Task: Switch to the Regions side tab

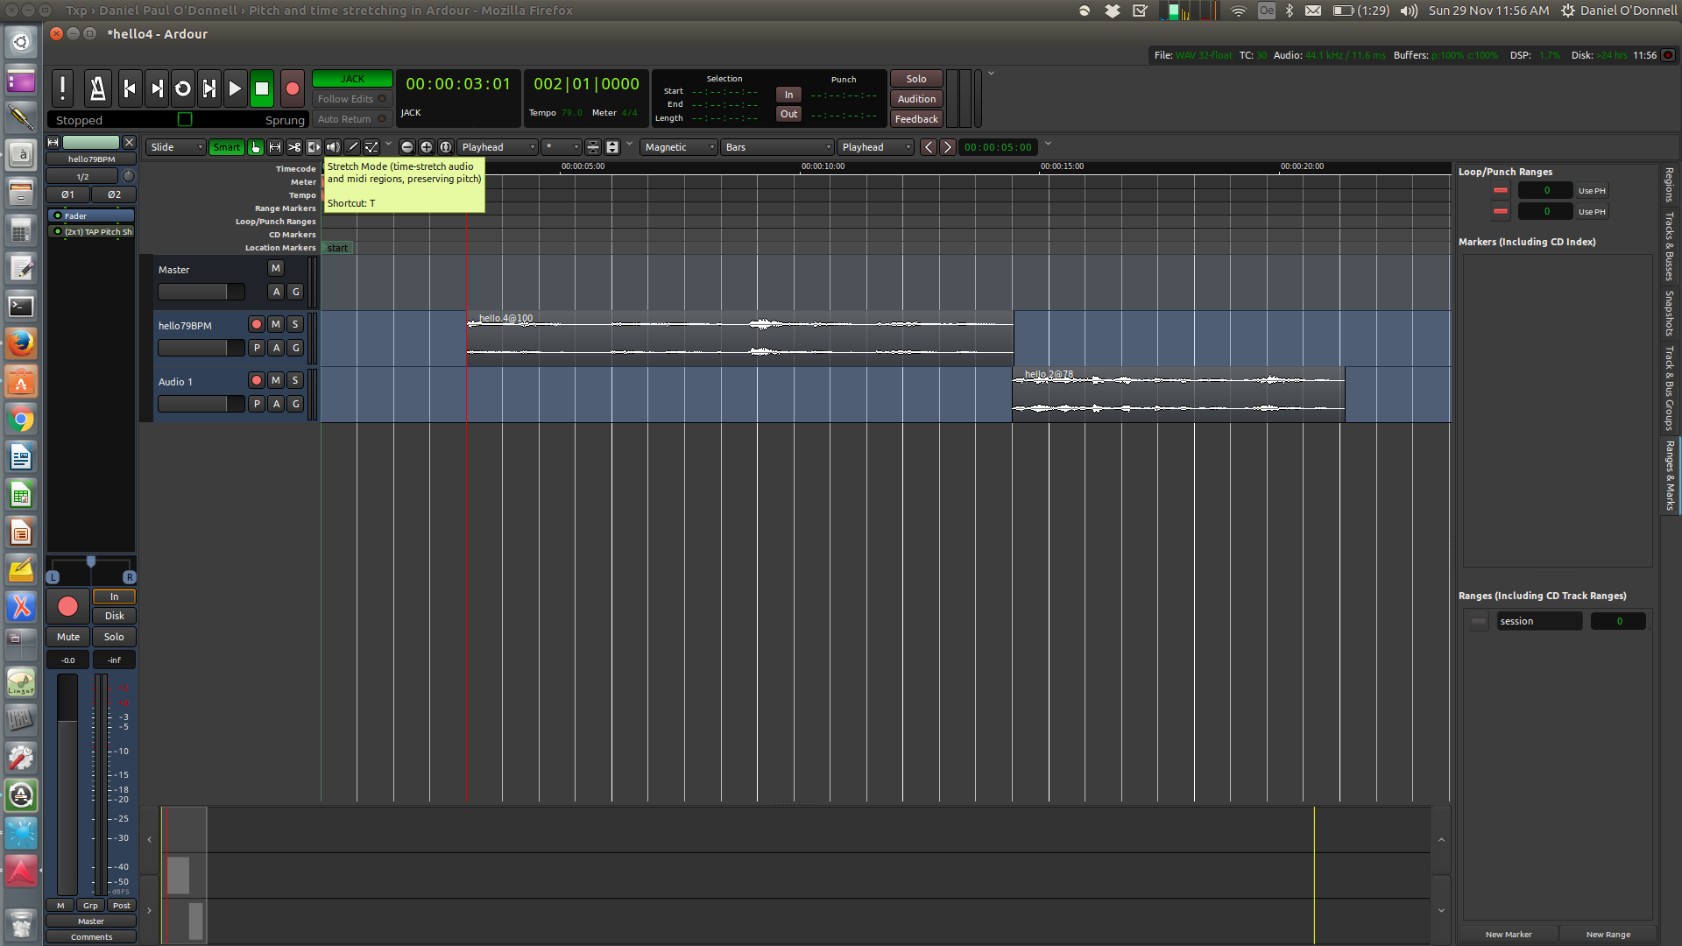Action: [x=1670, y=185]
